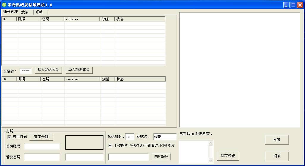Click the 导入发帖帐号 button

point(48,70)
